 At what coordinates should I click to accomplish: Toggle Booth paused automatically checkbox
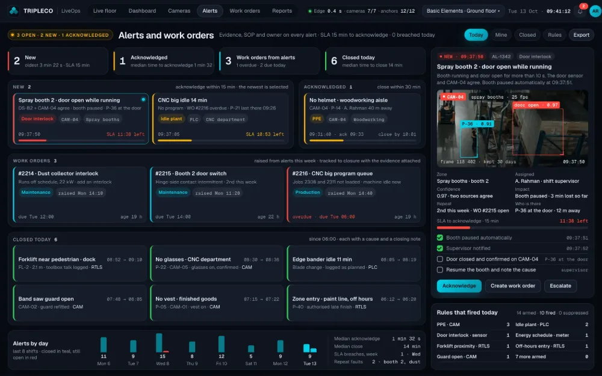[x=440, y=238]
